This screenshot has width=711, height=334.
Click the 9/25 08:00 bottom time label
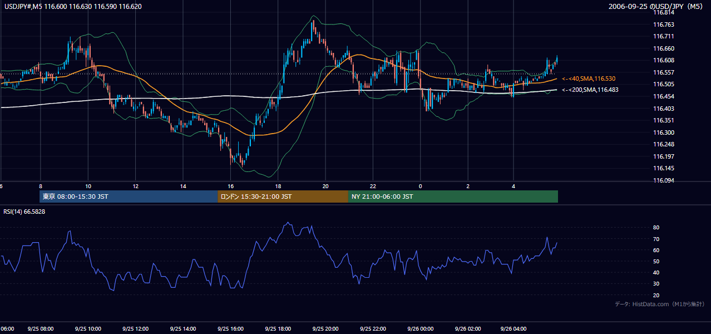point(41,329)
